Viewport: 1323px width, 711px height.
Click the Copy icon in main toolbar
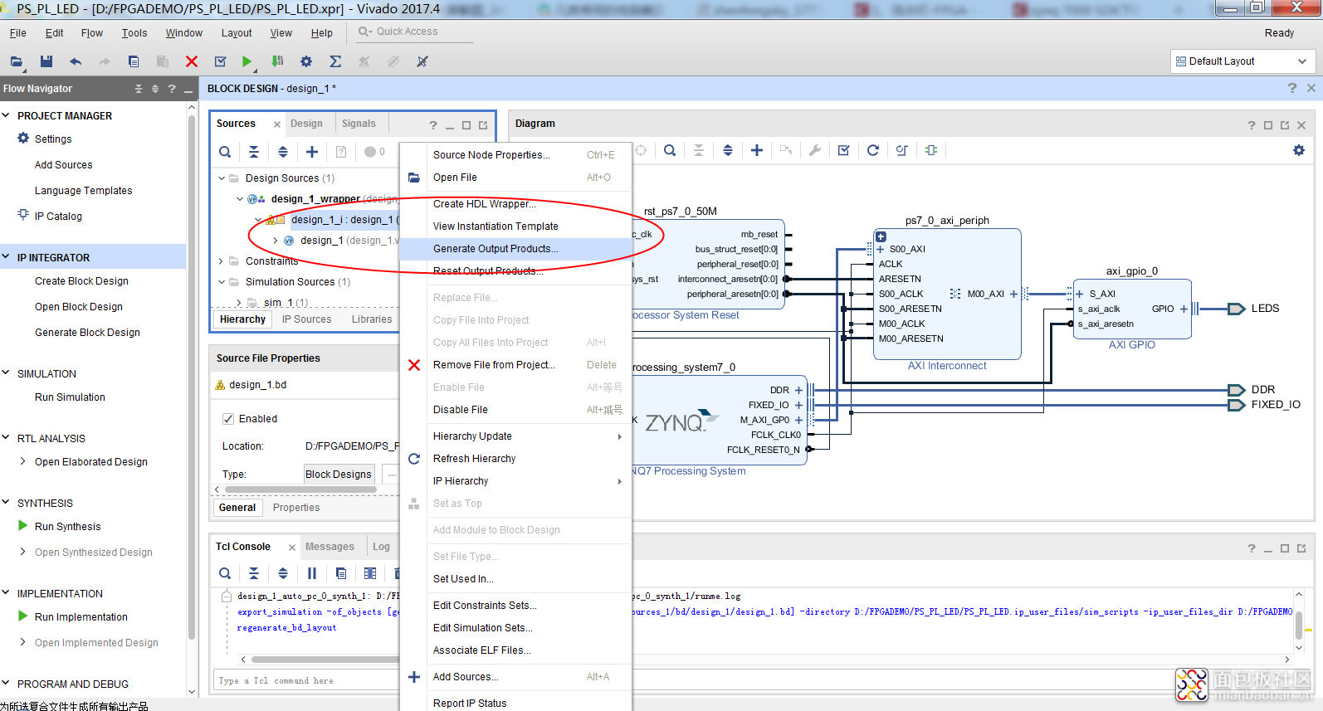coord(134,61)
